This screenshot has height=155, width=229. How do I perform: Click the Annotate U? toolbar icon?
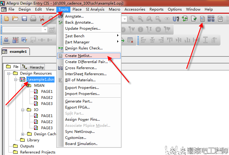176,19
